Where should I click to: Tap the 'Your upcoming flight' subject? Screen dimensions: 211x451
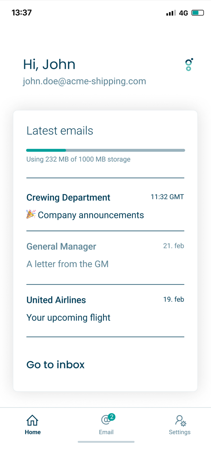(x=68, y=318)
